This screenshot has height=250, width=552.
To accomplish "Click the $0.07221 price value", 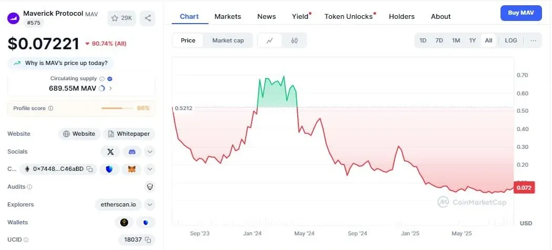I will (44, 44).
